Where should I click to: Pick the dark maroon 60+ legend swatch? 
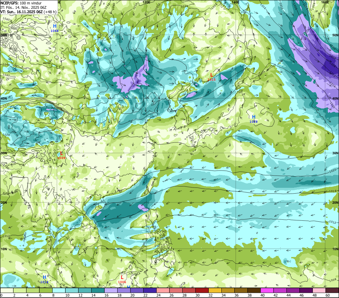(332, 290)
